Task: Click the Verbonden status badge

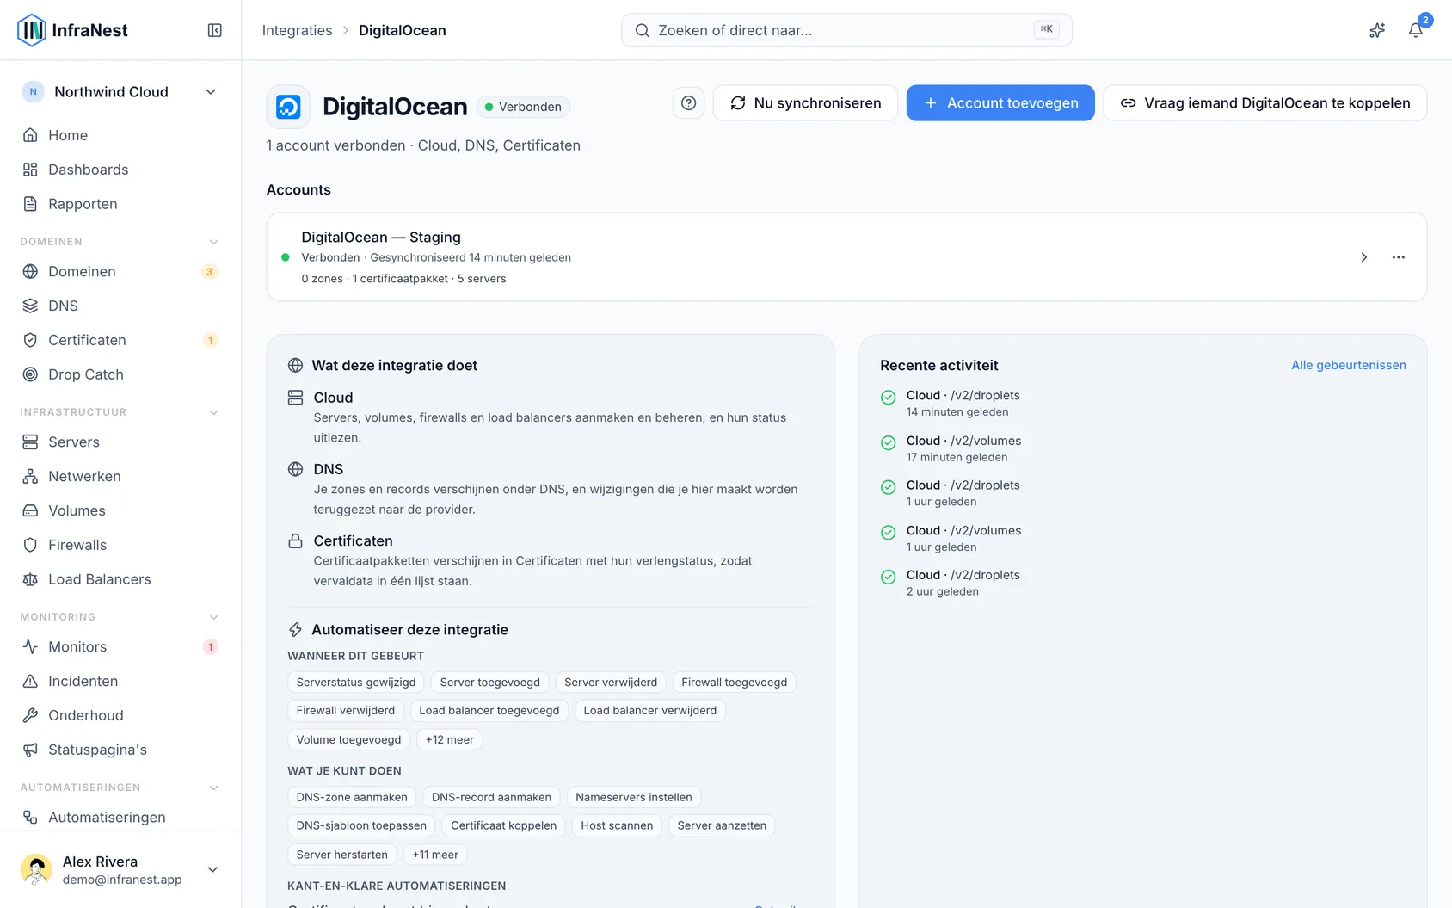Action: tap(523, 107)
